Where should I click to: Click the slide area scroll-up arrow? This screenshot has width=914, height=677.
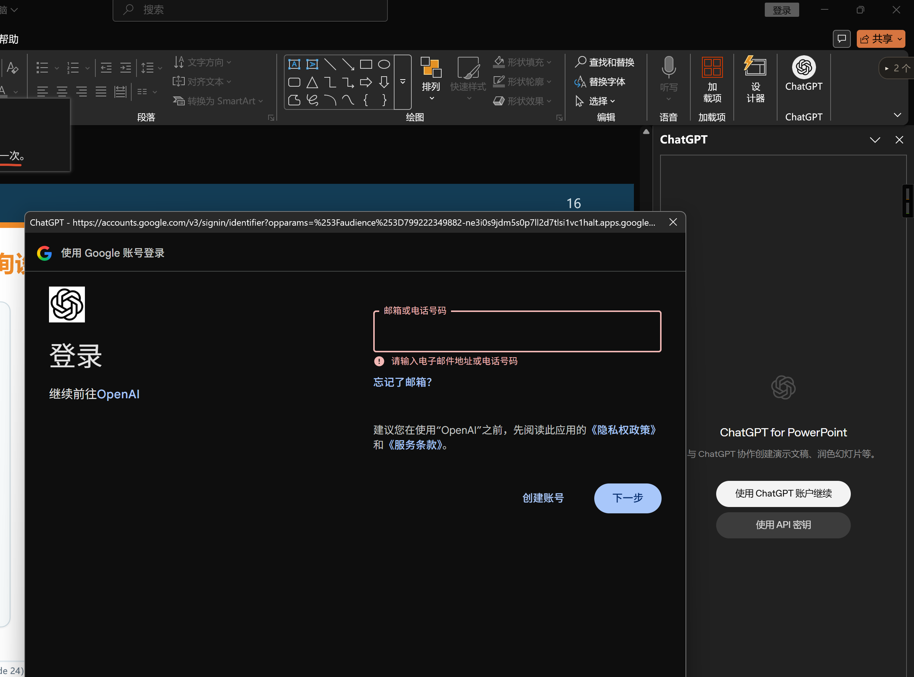(x=646, y=132)
